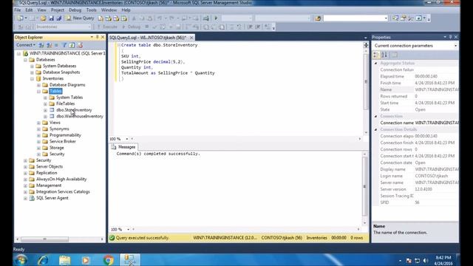Open the Window menu
473x266 pixels.
[109, 10]
